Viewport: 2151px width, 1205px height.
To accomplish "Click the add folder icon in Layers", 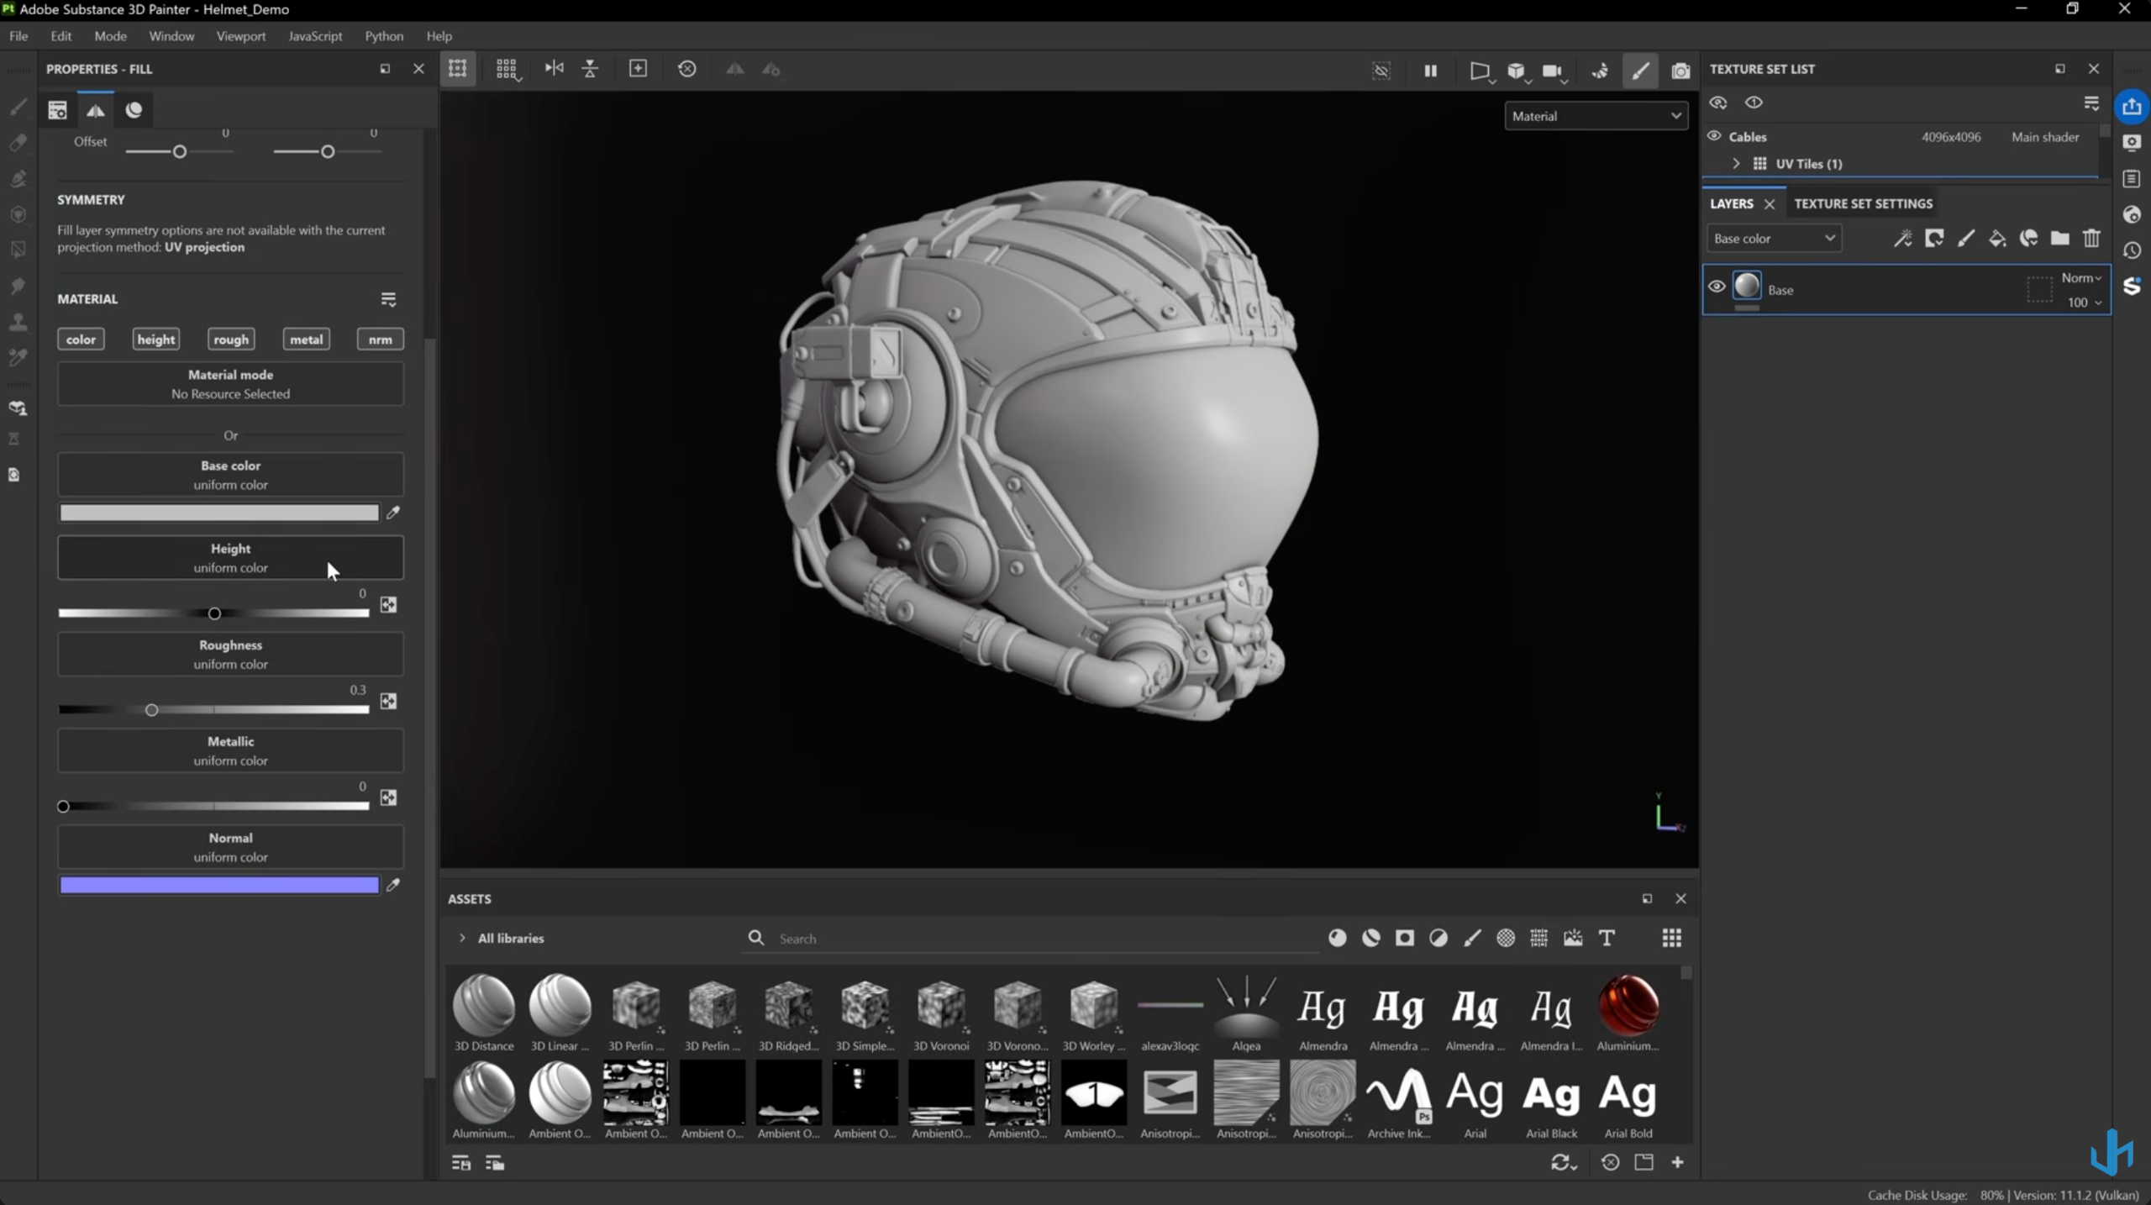I will (x=2059, y=239).
